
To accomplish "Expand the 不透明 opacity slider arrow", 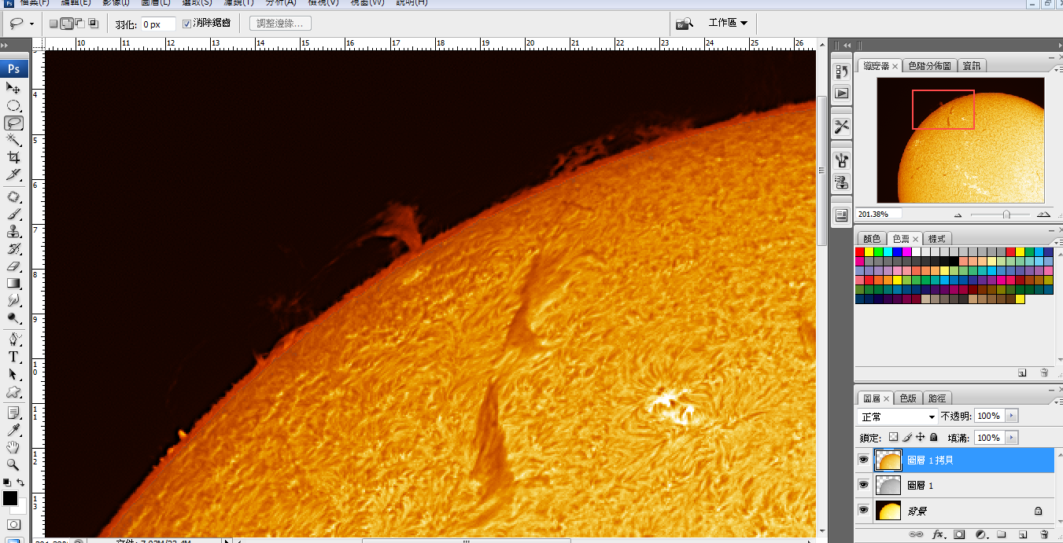I will pyautogui.click(x=1012, y=416).
